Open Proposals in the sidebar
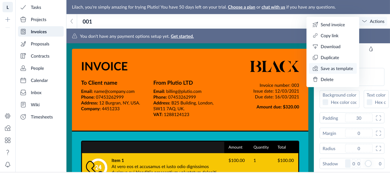 41,44
